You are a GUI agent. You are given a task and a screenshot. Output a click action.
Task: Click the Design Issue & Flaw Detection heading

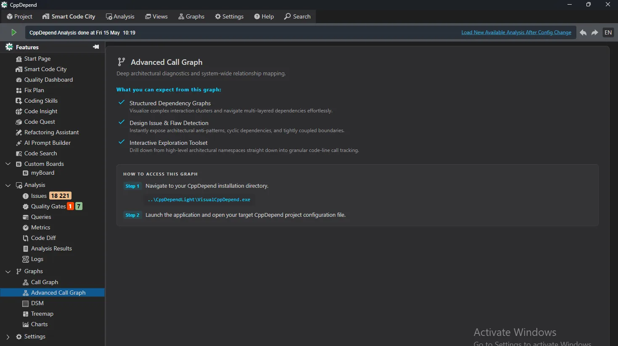click(x=169, y=123)
